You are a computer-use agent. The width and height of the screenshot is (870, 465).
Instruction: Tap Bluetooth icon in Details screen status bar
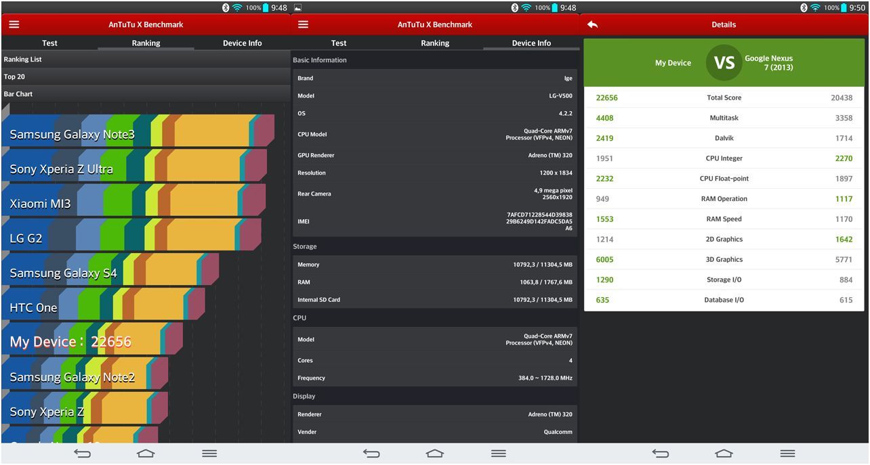[804, 8]
